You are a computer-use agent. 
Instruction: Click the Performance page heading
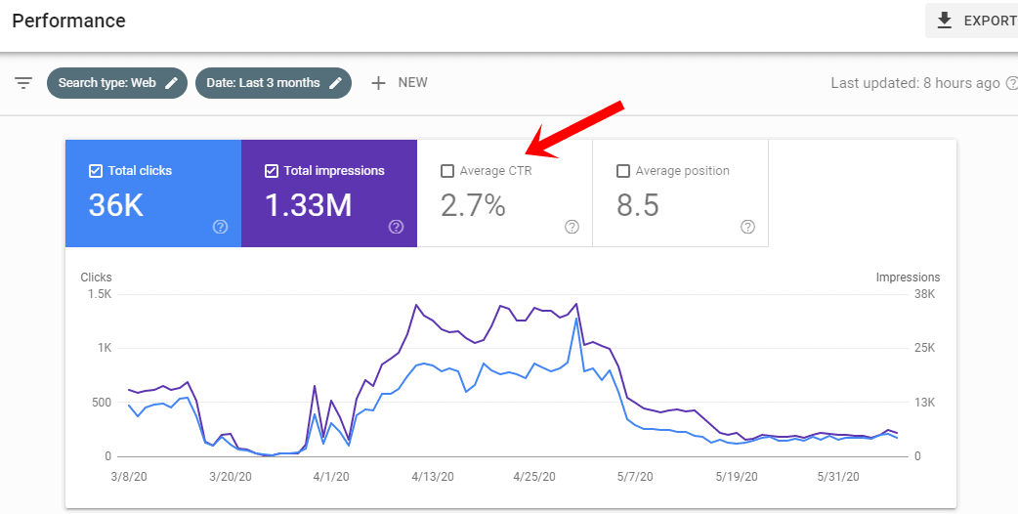(68, 21)
